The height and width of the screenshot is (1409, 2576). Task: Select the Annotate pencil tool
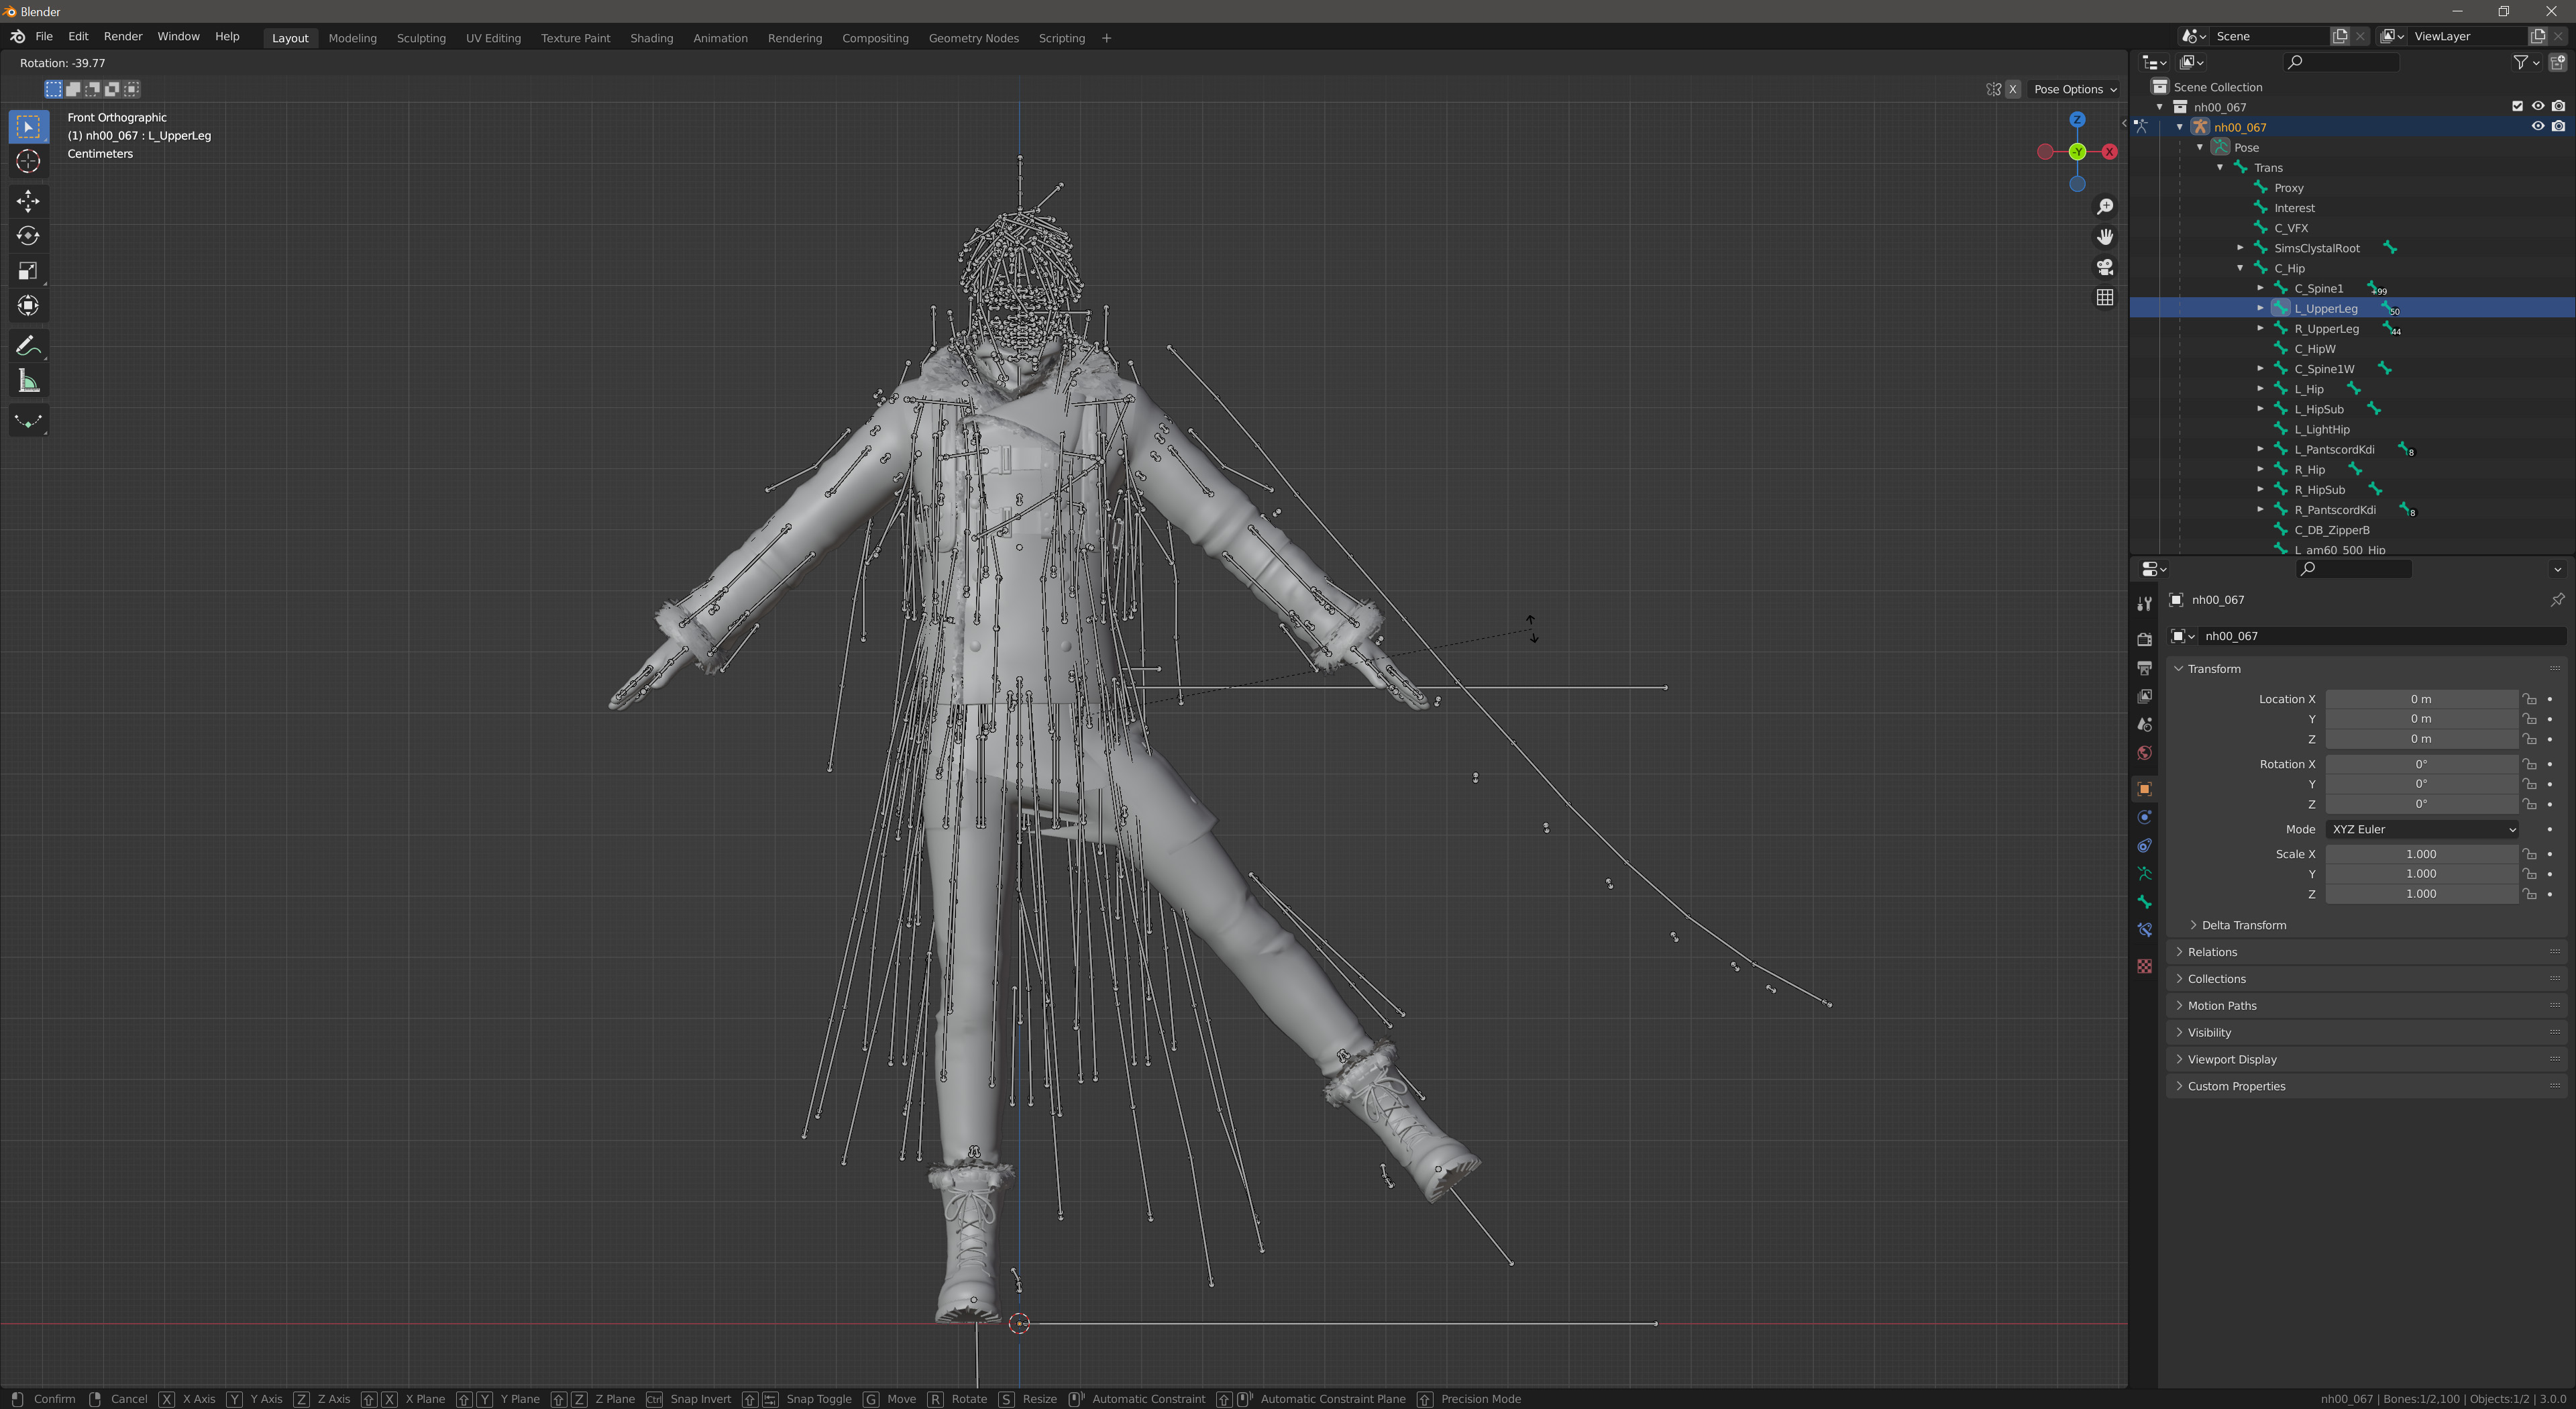28,346
